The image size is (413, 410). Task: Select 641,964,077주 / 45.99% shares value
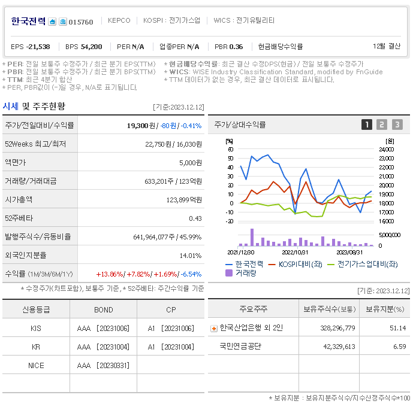(167, 237)
